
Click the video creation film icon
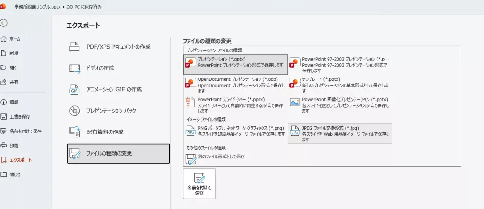click(75, 68)
